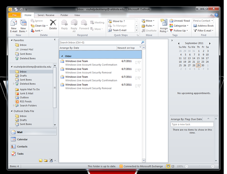Screen dimensions: 227x174
Task: Collapse the Outlook Data File group
Action: point(12,111)
